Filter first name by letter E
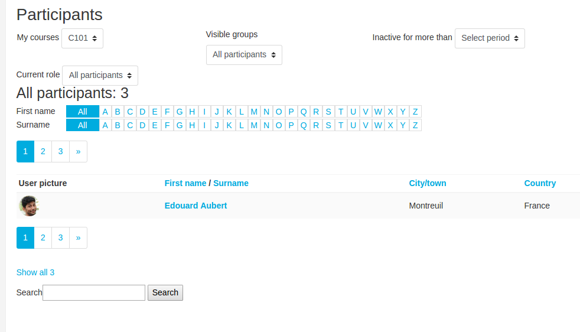The image size is (580, 332). 155,112
